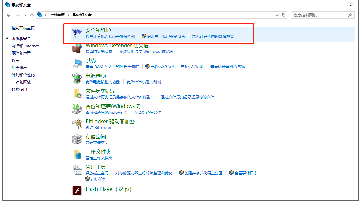Open 系统 via the monitor icon
The height and width of the screenshot is (203, 361).
pyautogui.click(x=77, y=63)
